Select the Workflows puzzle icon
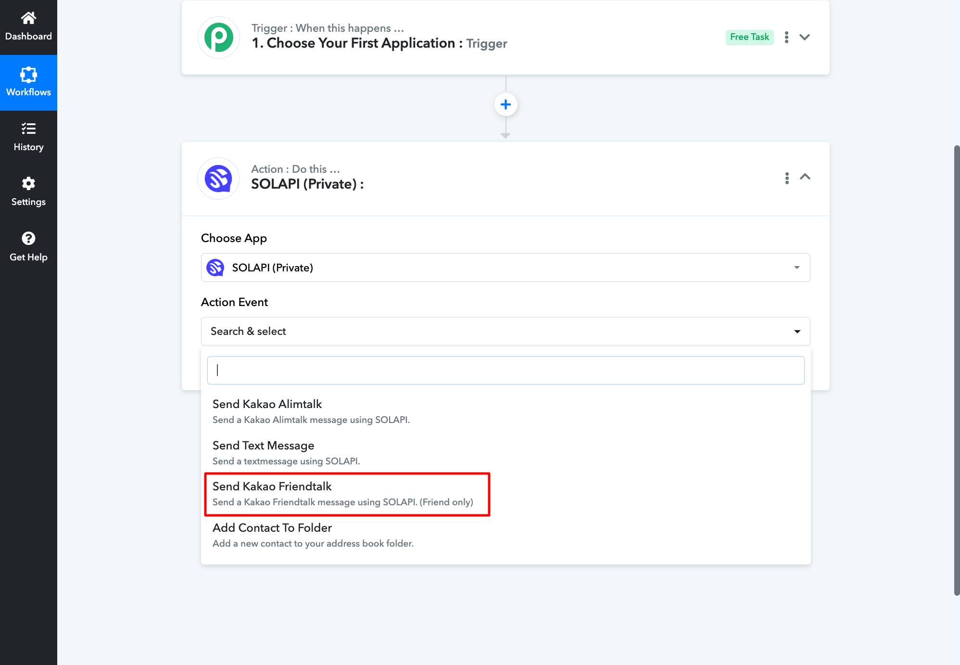The height and width of the screenshot is (665, 960). click(28, 75)
